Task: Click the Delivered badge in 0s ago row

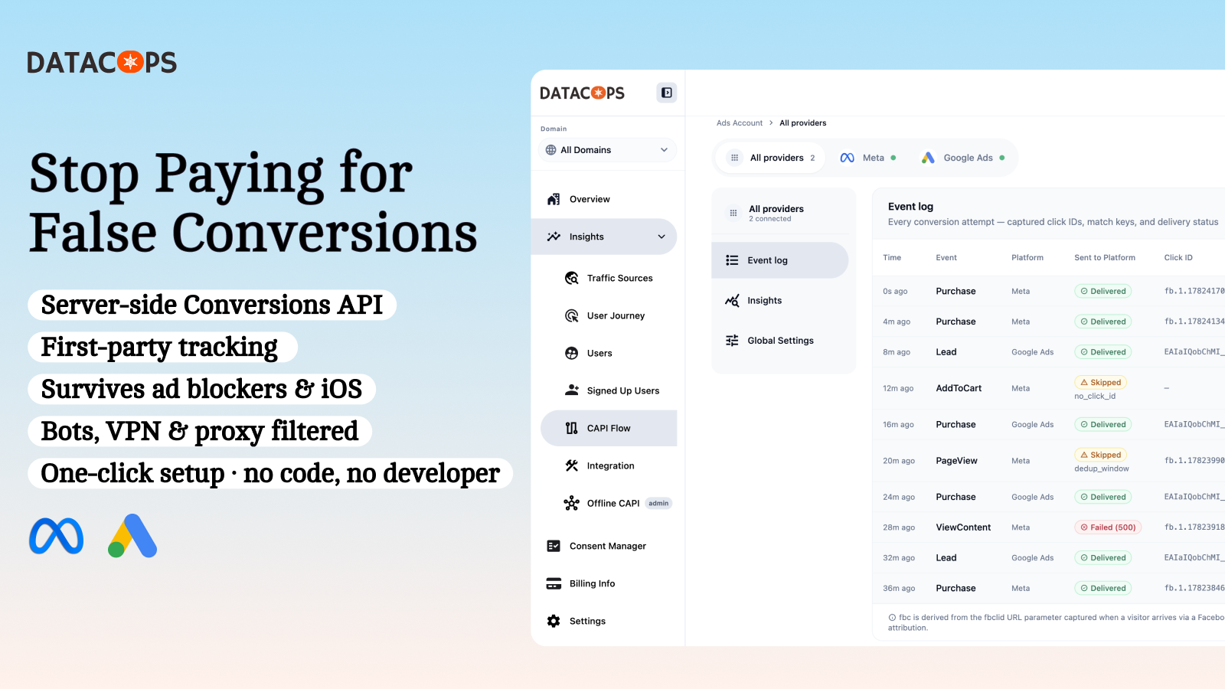Action: coord(1103,291)
